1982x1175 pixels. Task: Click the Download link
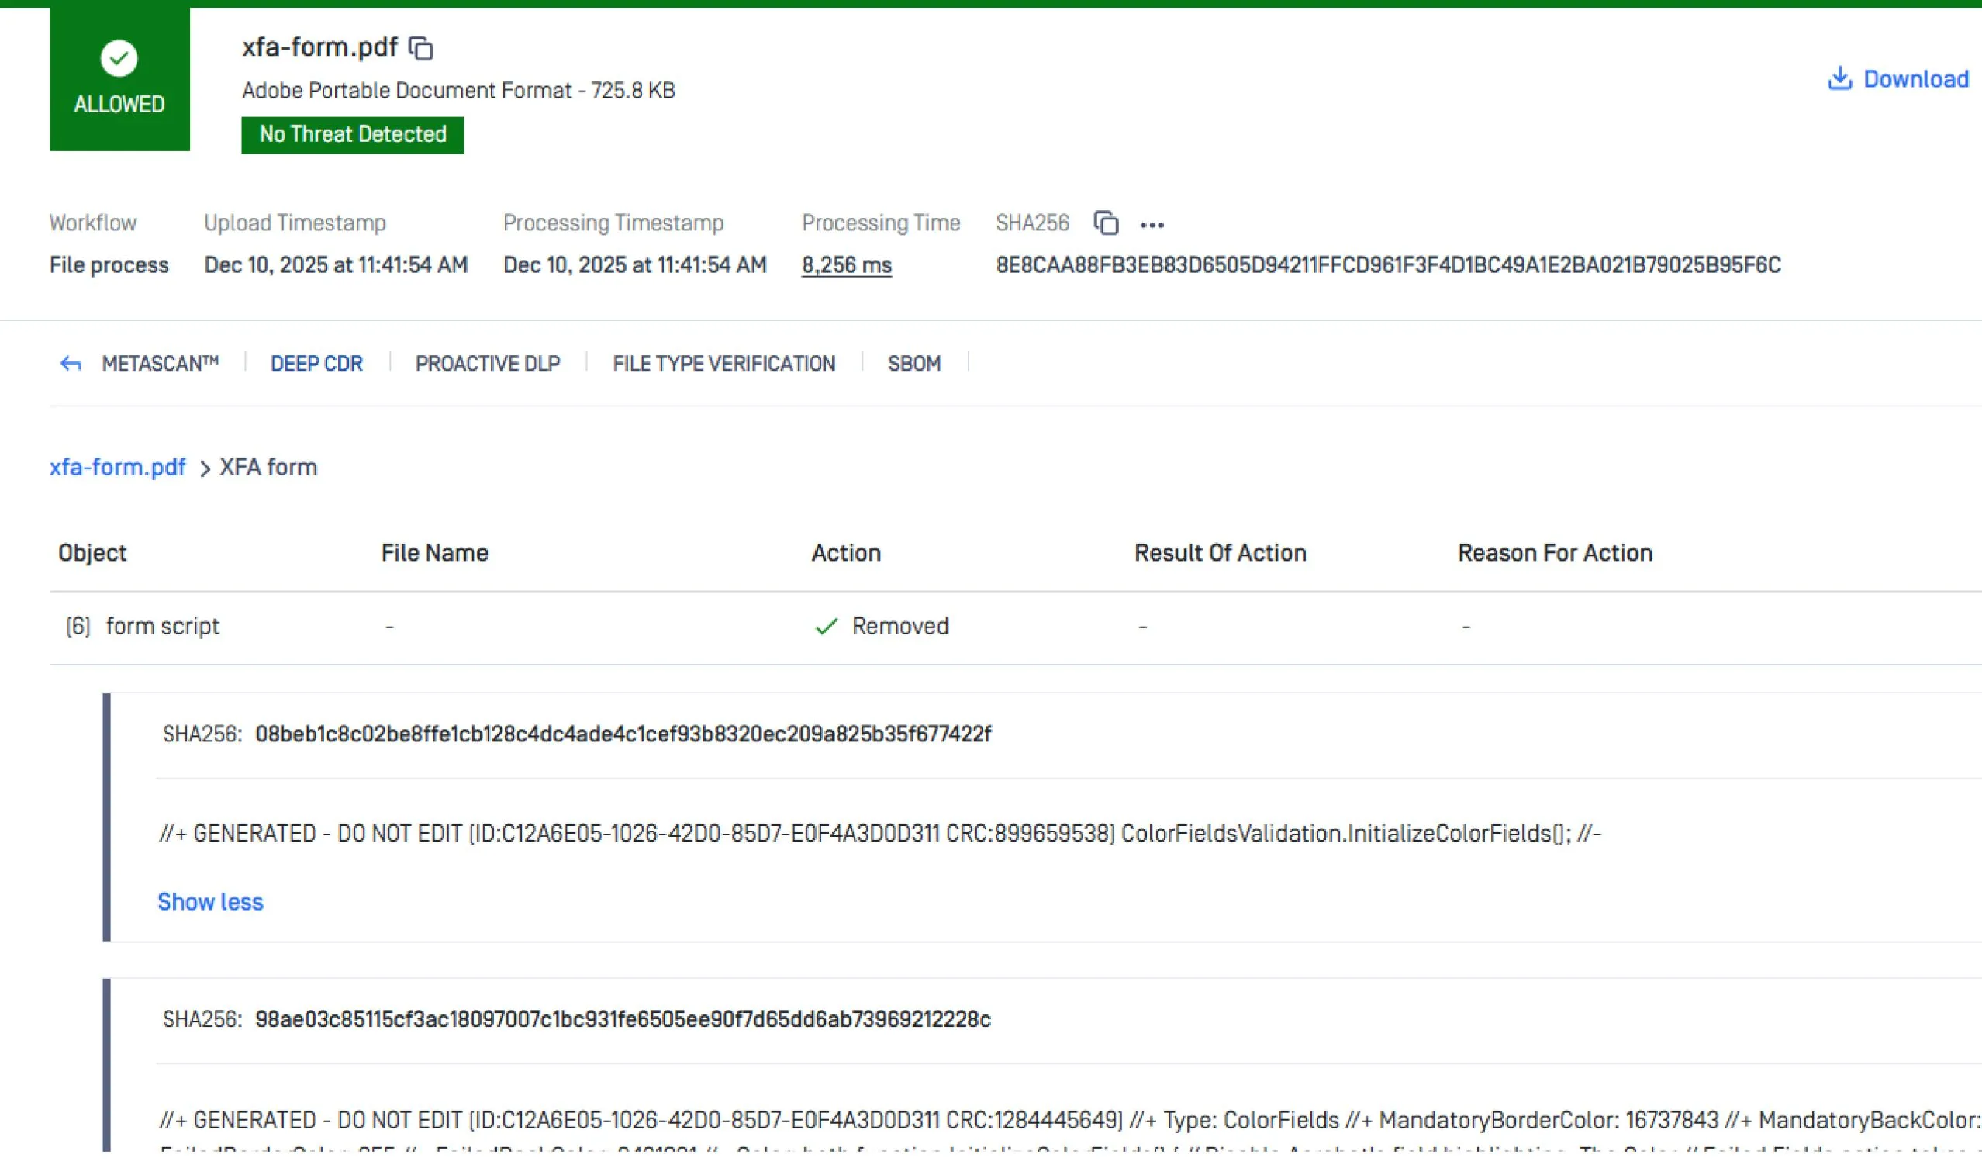[x=1915, y=79]
